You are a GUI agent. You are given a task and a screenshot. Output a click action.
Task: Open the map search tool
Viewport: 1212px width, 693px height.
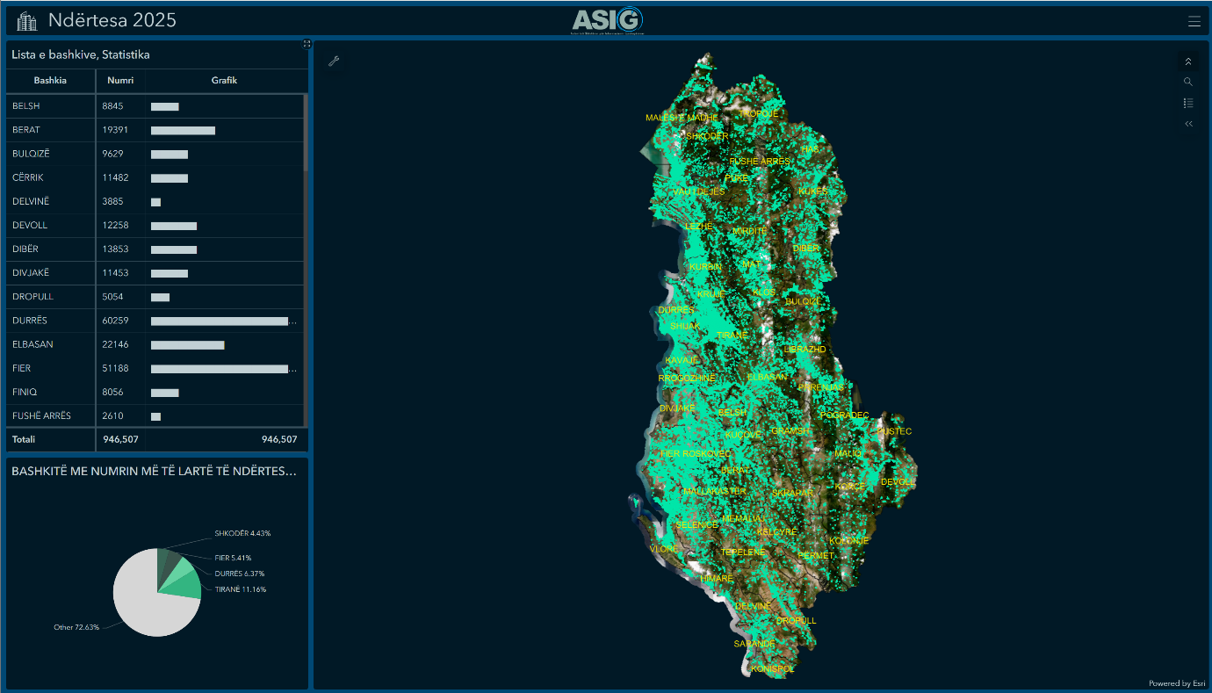[1188, 82]
